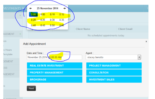The image size is (155, 99).
Task: Pick Brokerage service
Action: point(55,79)
